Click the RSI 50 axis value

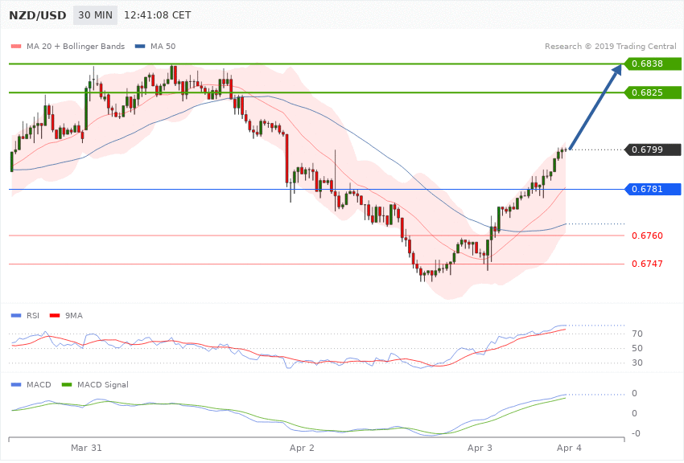click(637, 348)
